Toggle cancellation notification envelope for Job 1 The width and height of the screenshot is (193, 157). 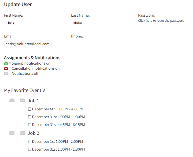coord(23,100)
